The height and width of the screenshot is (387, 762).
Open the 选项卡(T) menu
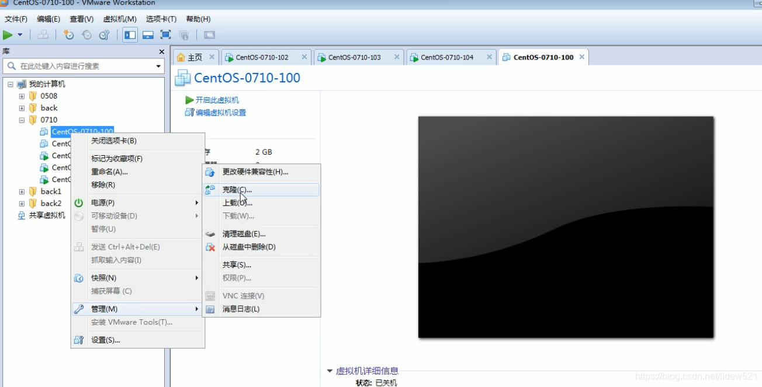pyautogui.click(x=161, y=19)
